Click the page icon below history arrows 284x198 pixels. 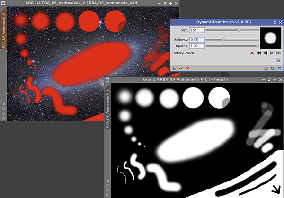point(279,60)
